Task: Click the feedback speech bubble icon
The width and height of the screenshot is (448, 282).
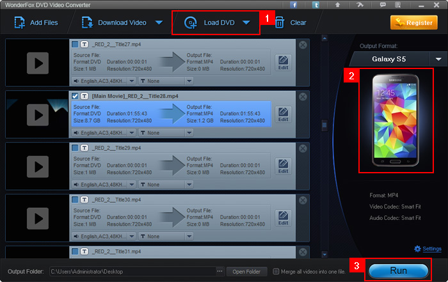Action: tap(383, 5)
